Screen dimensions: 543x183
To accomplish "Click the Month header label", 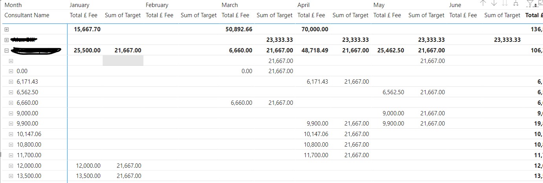I will point(13,5).
